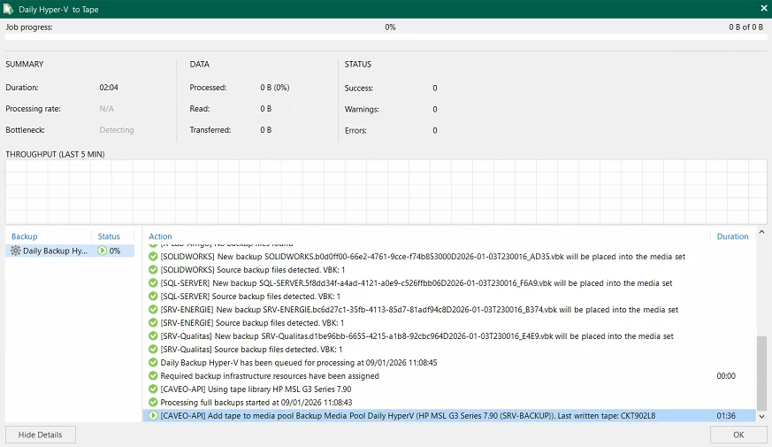Select the queued for processing at 11:08:45 entry
This screenshot has width=772, height=447.
tap(449, 363)
